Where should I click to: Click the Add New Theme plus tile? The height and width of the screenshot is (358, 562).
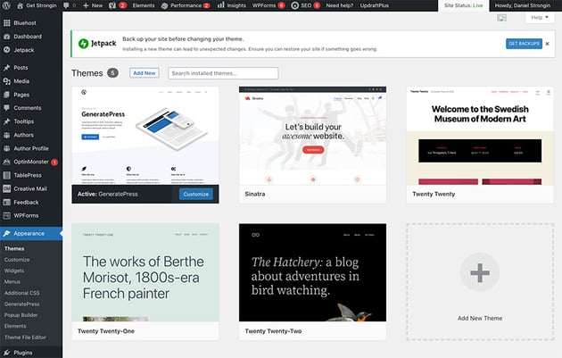tap(480, 282)
